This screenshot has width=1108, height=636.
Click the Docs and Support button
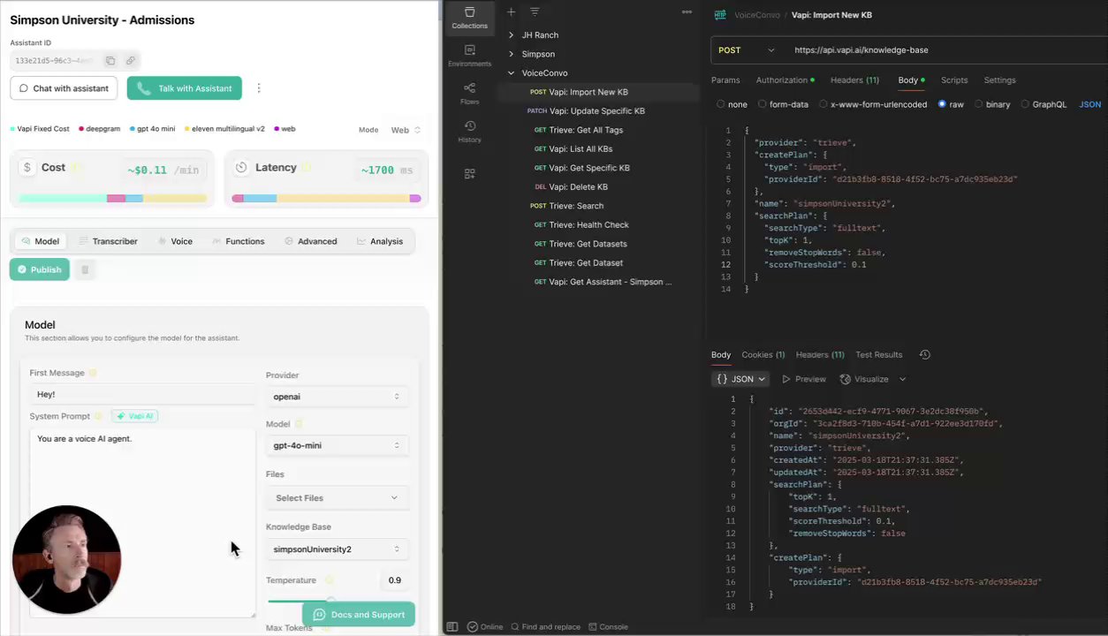pos(359,615)
